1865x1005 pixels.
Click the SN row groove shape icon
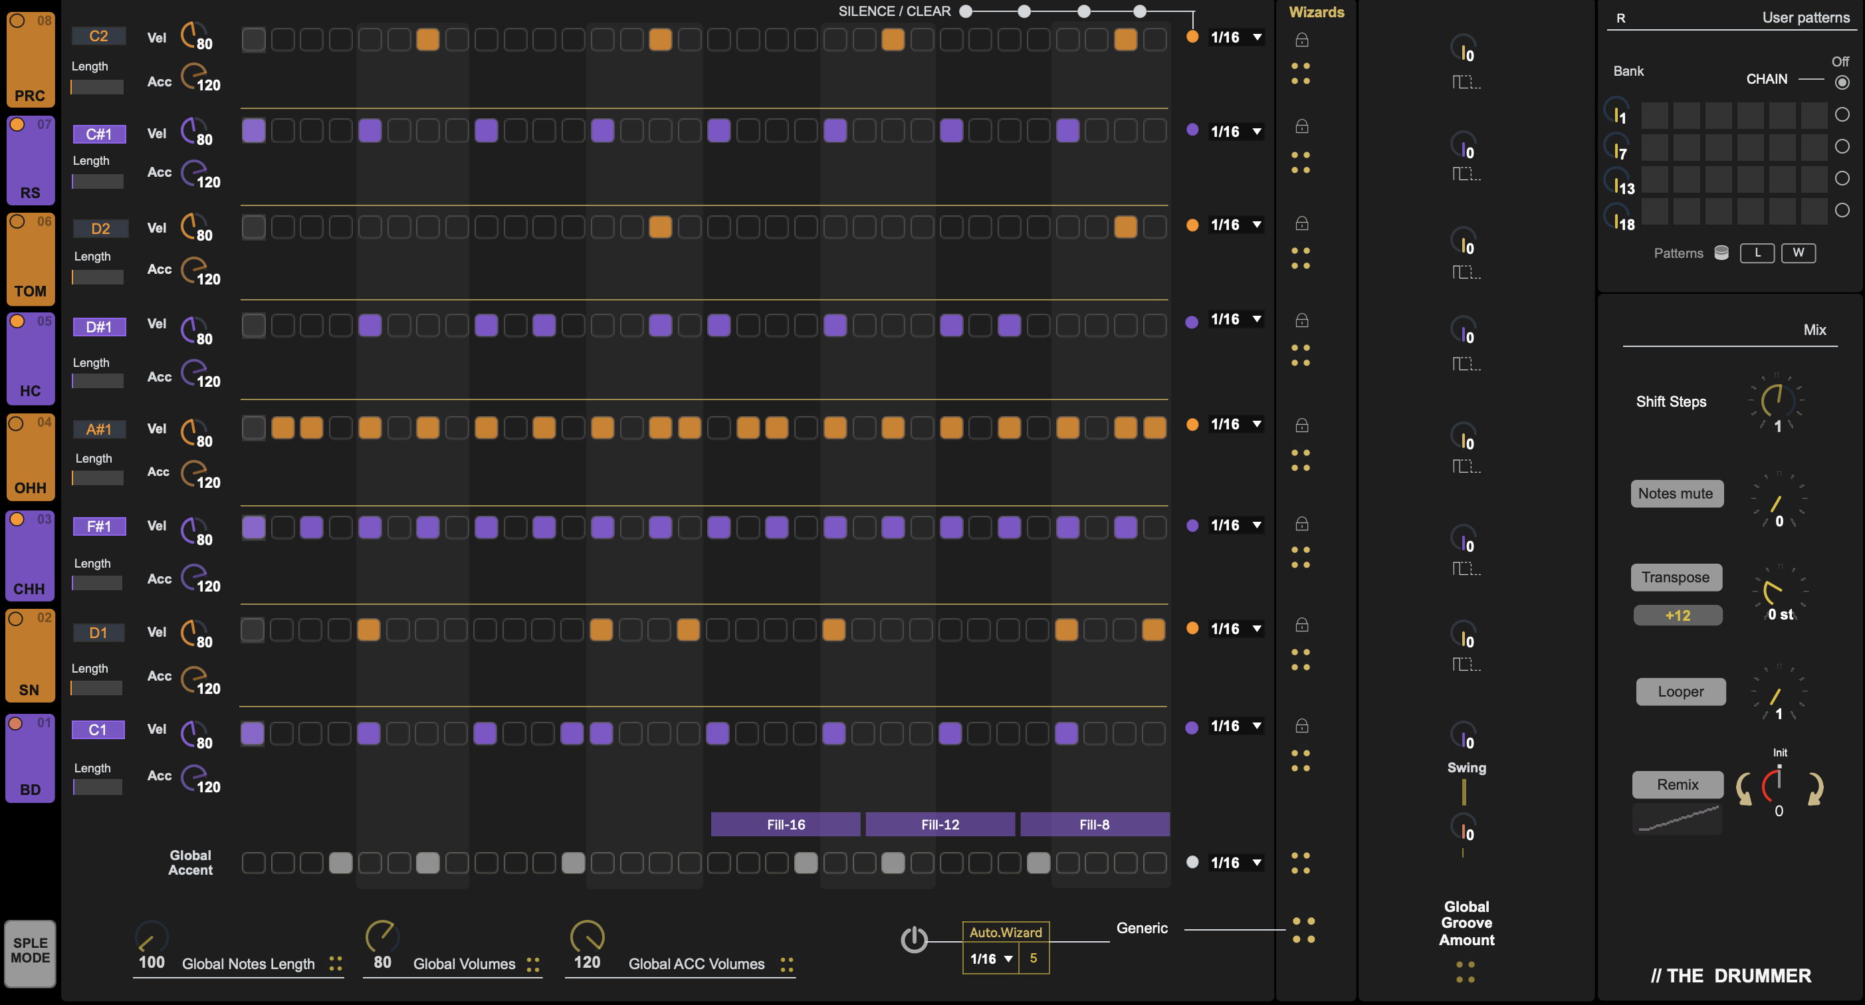[1466, 665]
